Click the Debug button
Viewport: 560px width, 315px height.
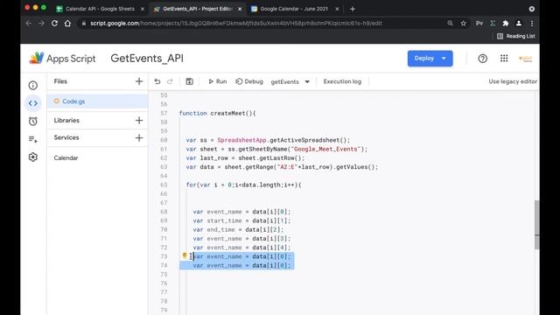pyautogui.click(x=249, y=81)
